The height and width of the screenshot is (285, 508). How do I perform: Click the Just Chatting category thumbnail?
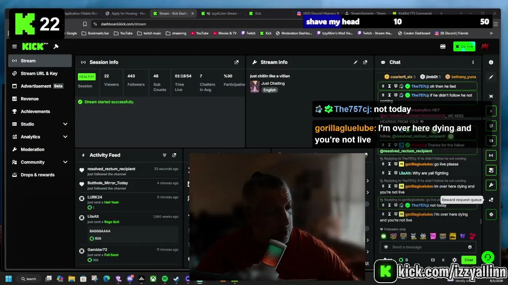click(x=254, y=86)
